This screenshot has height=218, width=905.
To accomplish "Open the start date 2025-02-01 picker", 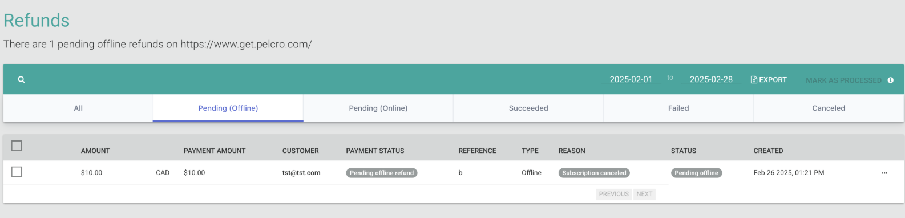I will pos(631,80).
